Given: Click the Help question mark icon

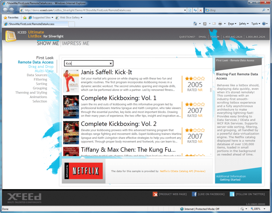Looking at the screenshot, I should 264,24.
